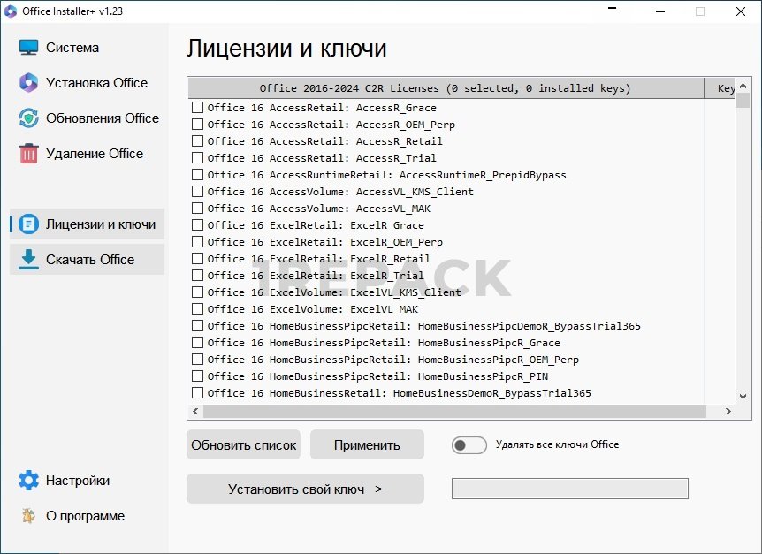Enable the Удалять все ключи Office toggle

pyautogui.click(x=469, y=445)
